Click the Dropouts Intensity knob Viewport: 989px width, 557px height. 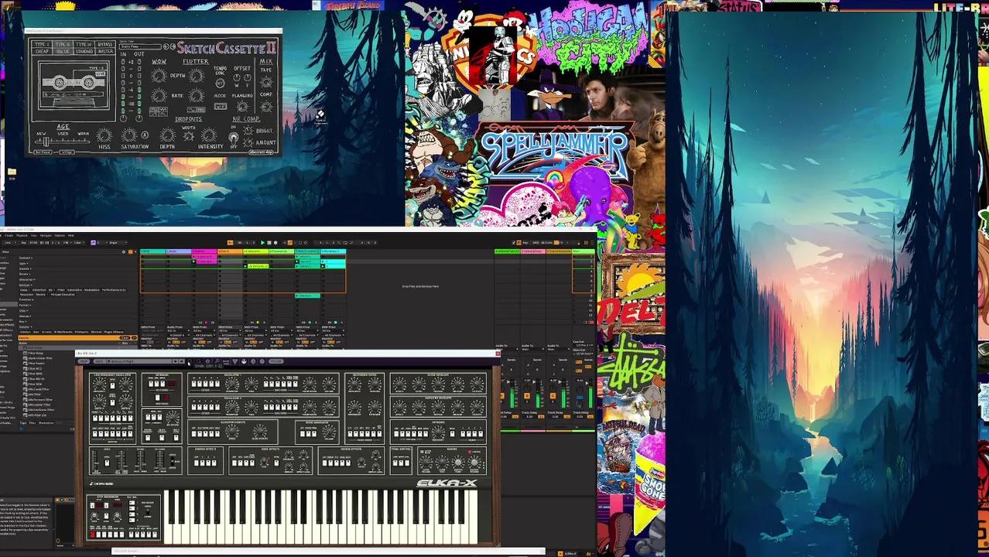(208, 135)
